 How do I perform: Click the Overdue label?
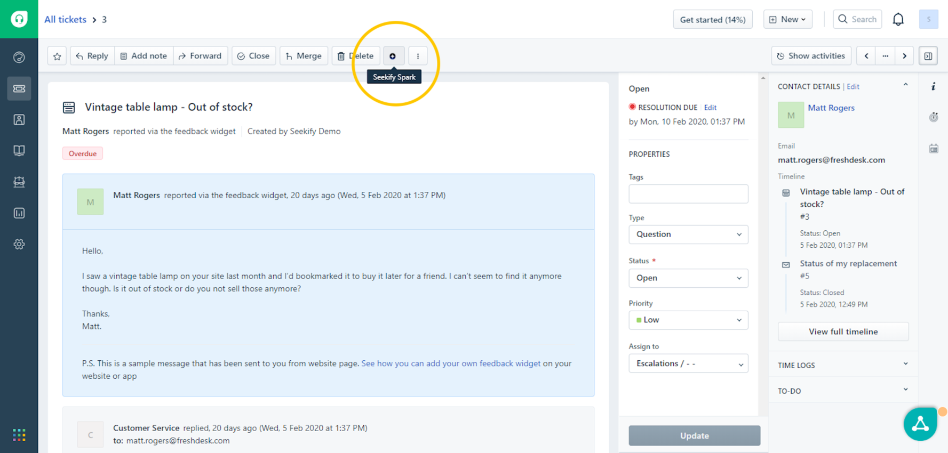coord(83,153)
